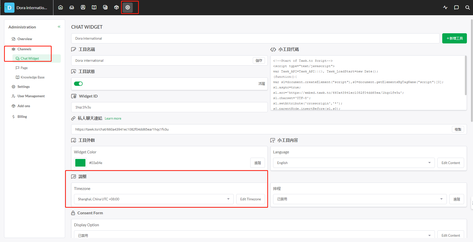
Task: Open the Home dashboard icon in top bar
Action: pos(61,7)
